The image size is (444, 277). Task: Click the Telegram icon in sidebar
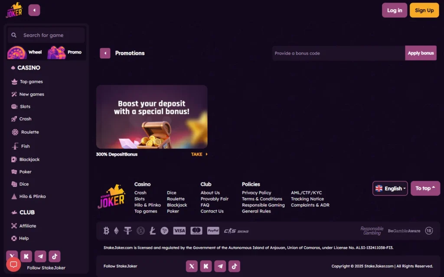click(x=40, y=256)
